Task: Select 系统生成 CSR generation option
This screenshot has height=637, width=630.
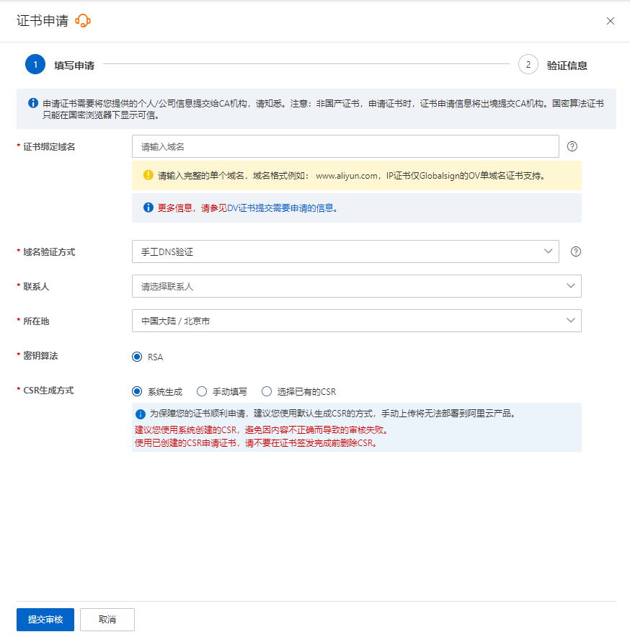Action: coord(137,391)
